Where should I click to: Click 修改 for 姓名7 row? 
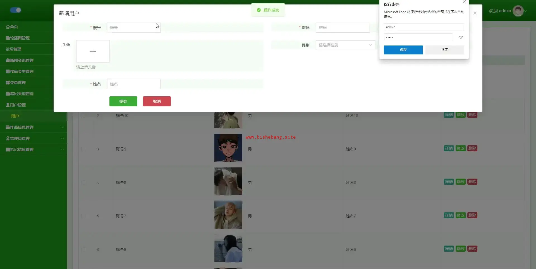[x=461, y=215]
